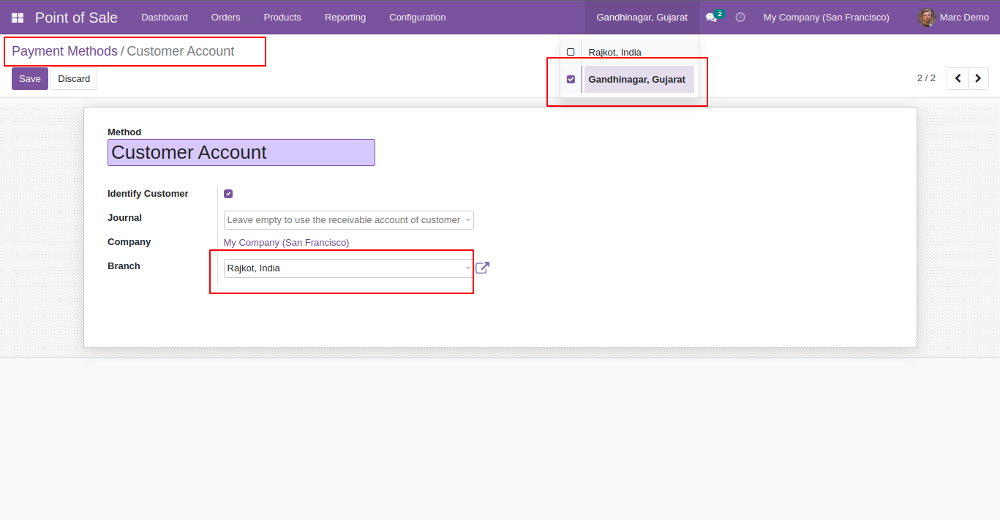Screen dimensions: 1000x520
Task: Click the Journal field label
Action: click(124, 218)
